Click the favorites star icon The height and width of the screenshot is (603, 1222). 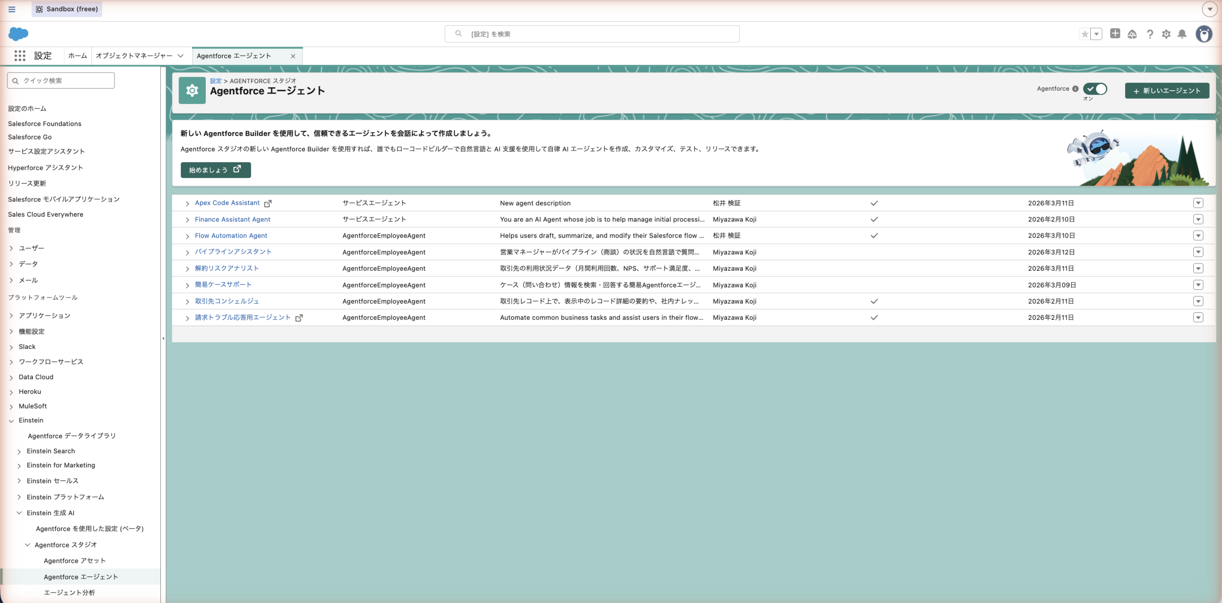click(x=1085, y=34)
